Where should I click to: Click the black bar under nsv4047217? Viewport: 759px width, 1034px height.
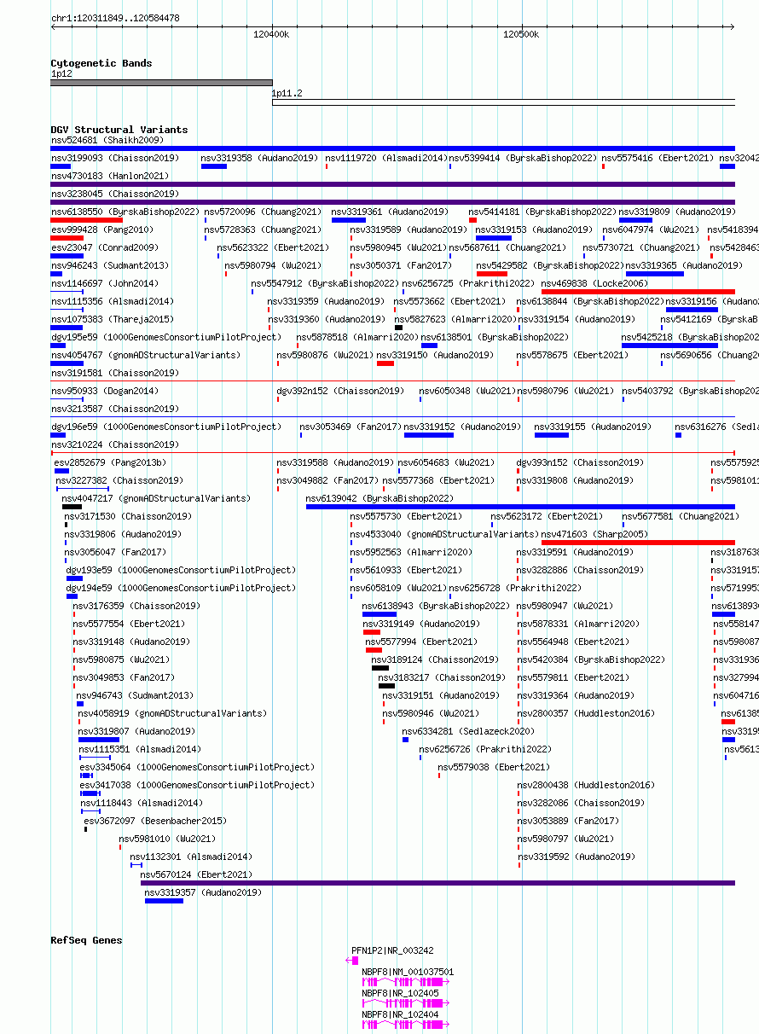click(x=72, y=507)
